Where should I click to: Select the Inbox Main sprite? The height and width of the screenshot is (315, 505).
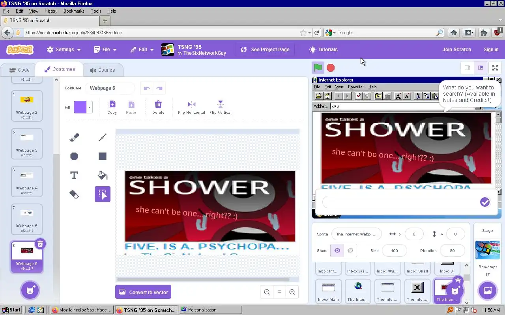(328, 291)
